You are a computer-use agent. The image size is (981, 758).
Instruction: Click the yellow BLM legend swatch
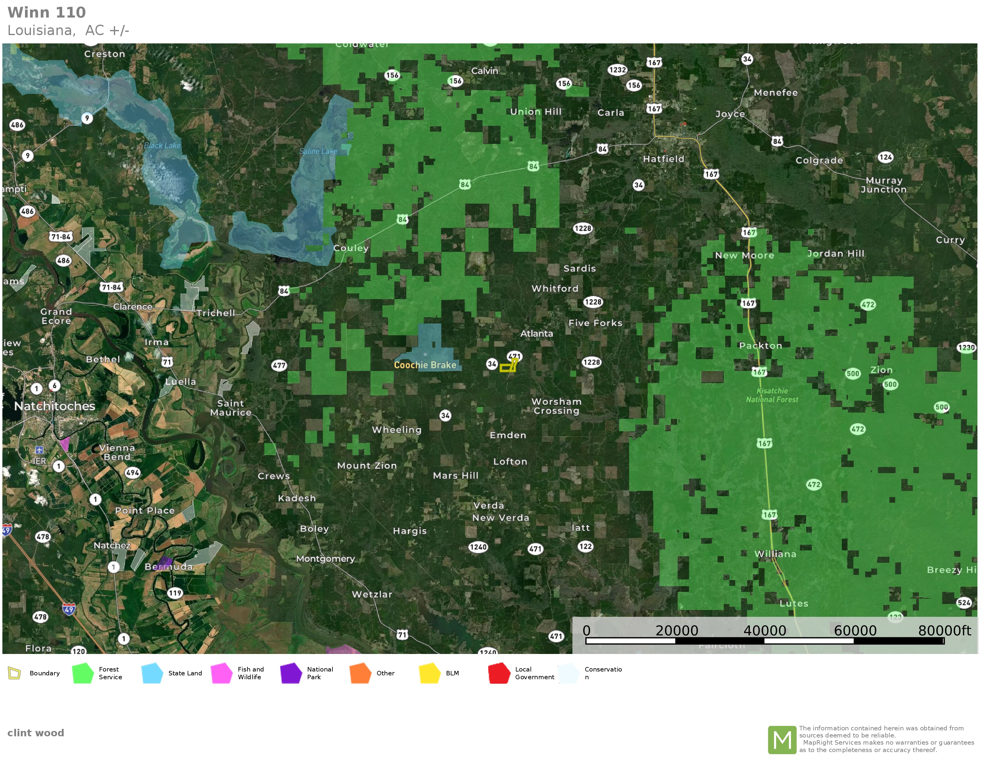(x=429, y=673)
